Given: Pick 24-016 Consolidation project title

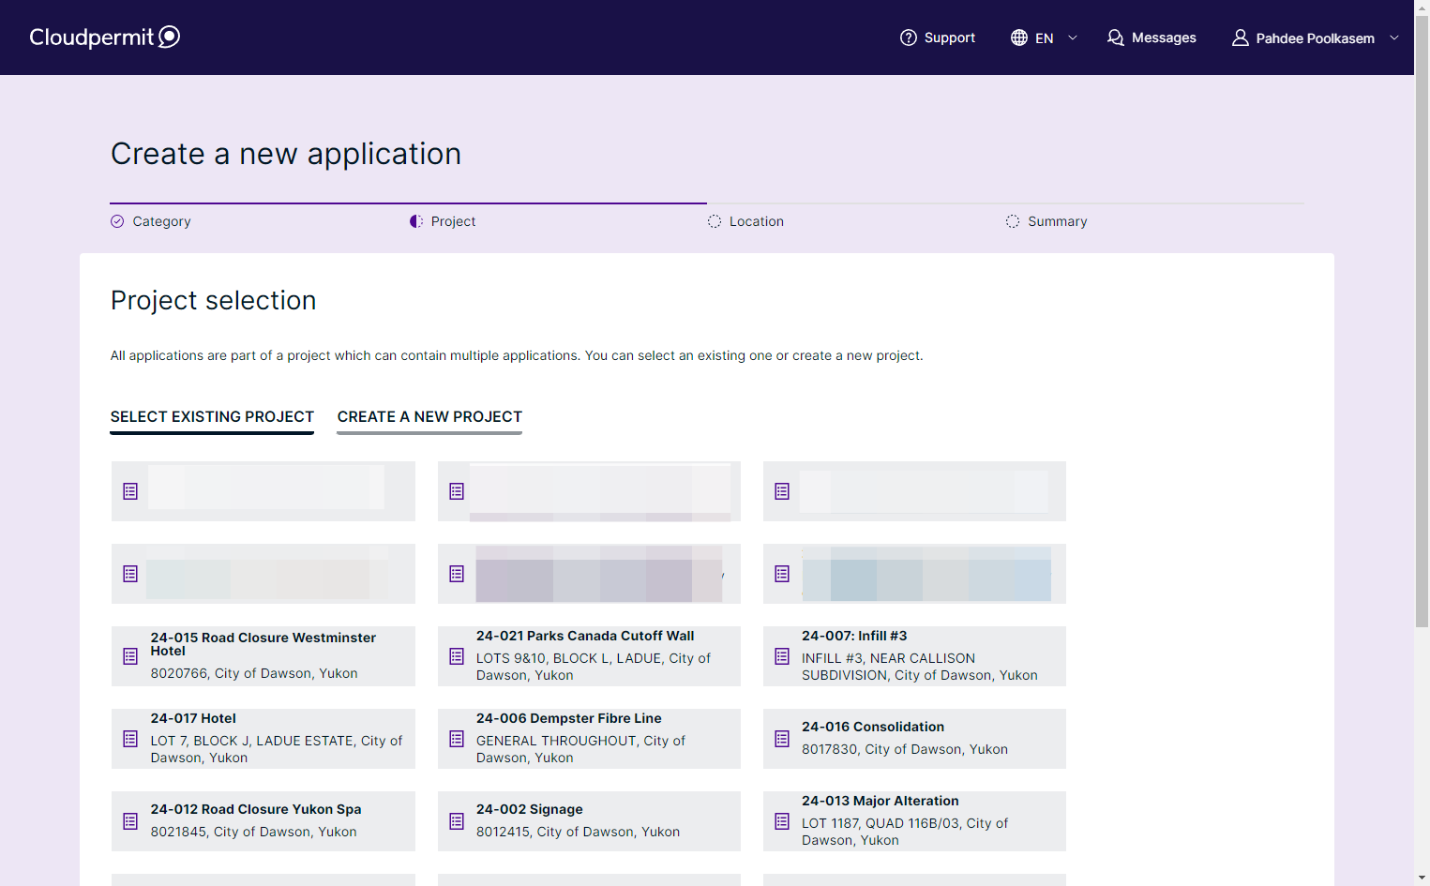Looking at the screenshot, I should 873,727.
